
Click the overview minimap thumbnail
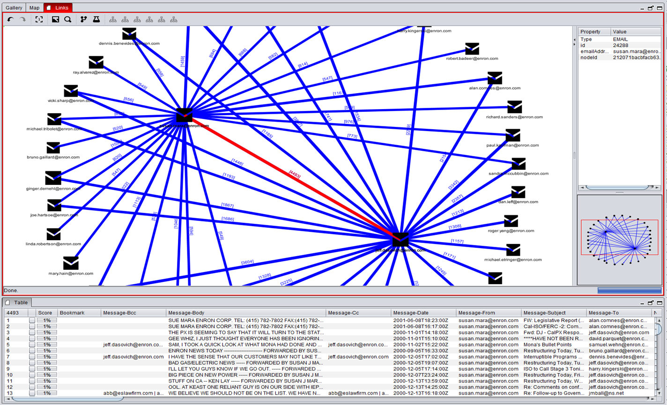point(619,237)
